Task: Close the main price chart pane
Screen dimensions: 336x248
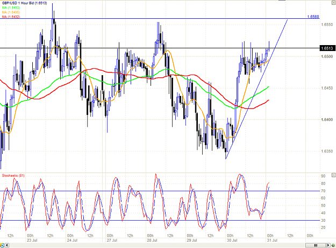Action: [334, 3]
